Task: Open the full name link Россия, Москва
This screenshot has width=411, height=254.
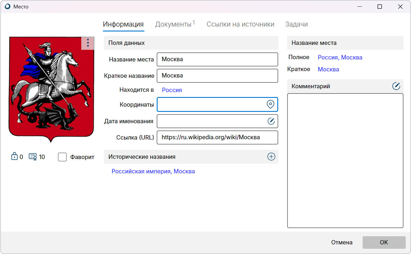Action: click(x=340, y=57)
